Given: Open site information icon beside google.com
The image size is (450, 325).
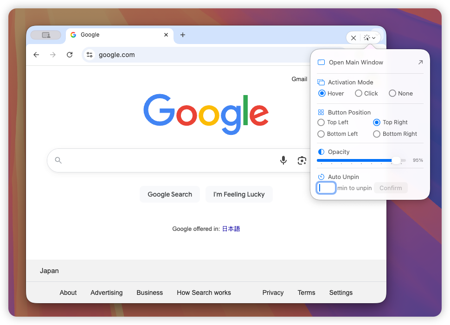Looking at the screenshot, I should [90, 55].
